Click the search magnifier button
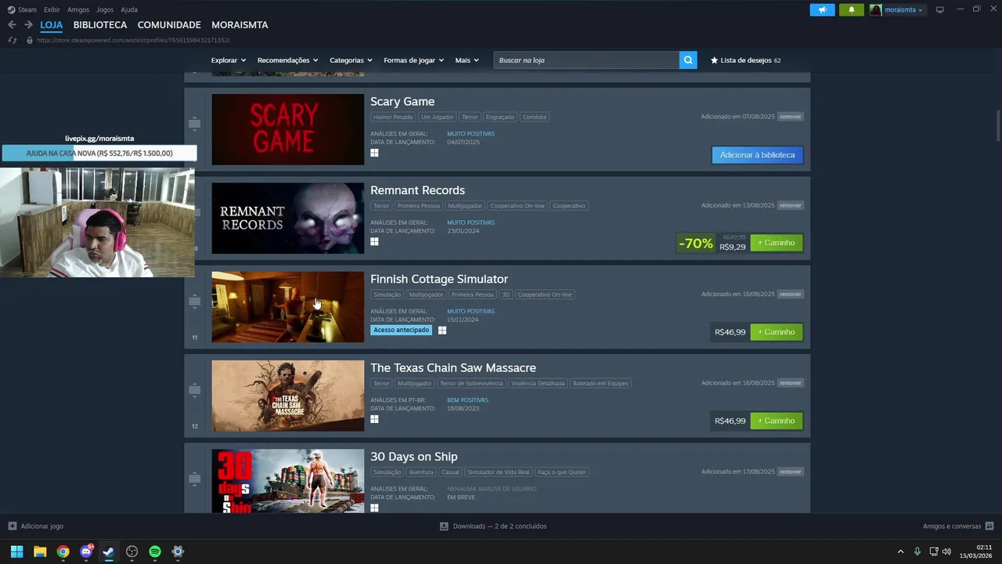Viewport: 1002px width, 564px height. pos(688,60)
